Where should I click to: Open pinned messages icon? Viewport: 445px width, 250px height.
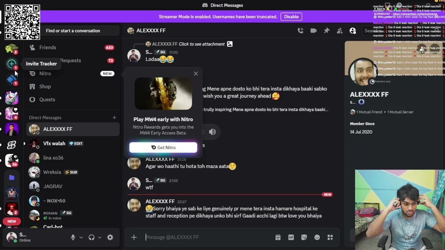(x=327, y=31)
